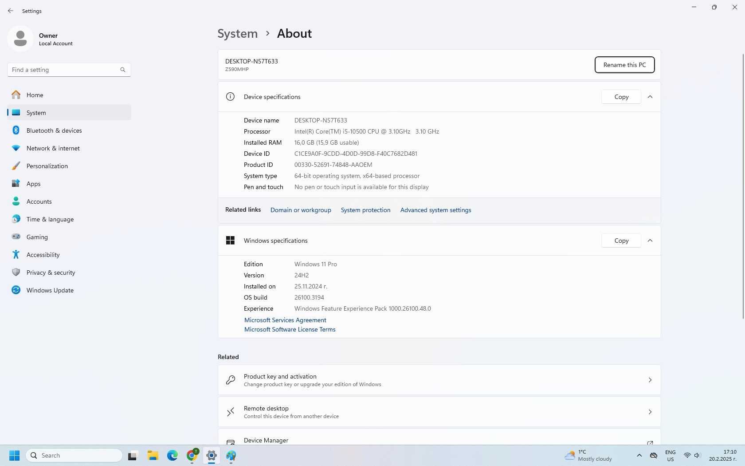Click the Version value 24H2
This screenshot has height=466, width=745.
point(302,275)
